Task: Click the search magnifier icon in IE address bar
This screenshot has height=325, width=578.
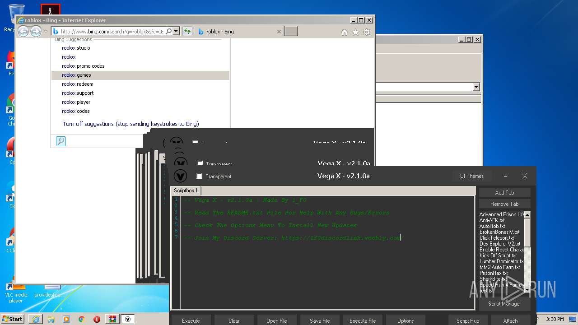Action: [x=169, y=32]
